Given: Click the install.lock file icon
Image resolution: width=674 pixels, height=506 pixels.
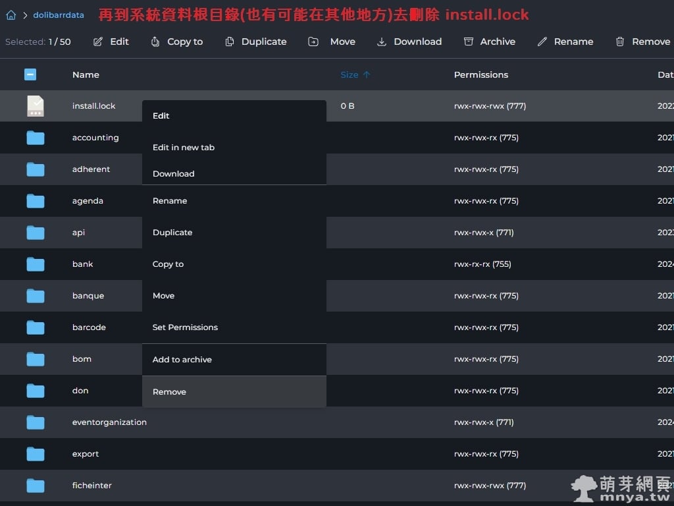Looking at the screenshot, I should click(36, 106).
